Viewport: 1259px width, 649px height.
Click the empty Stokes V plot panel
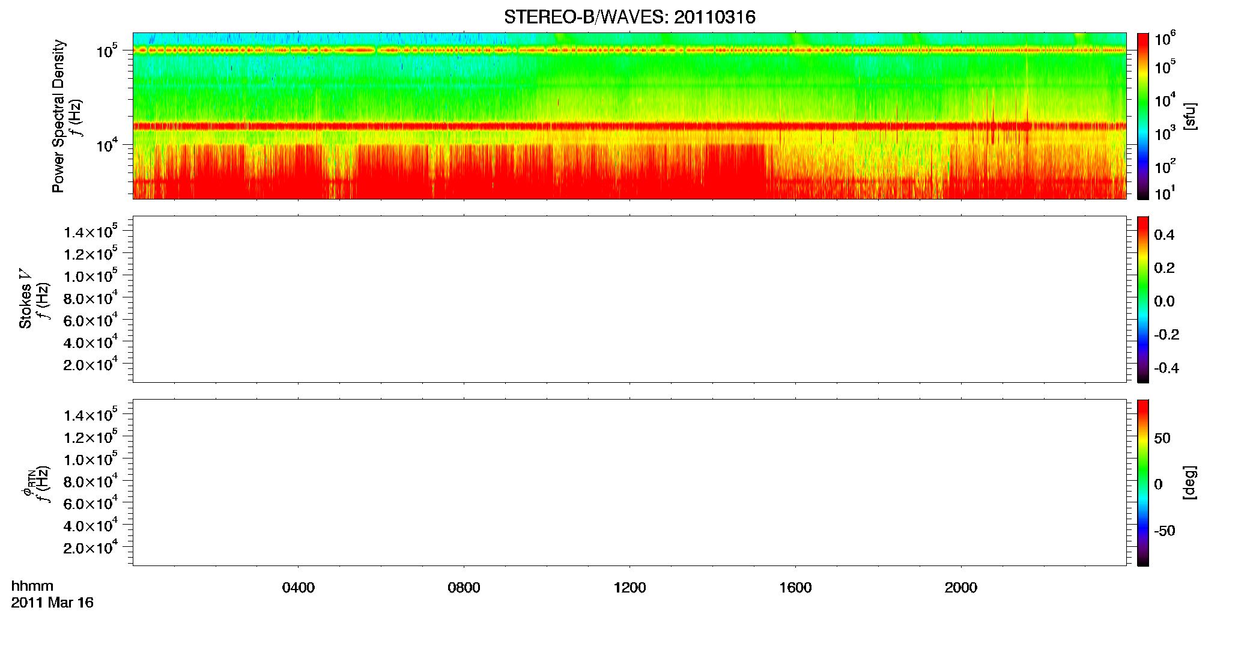(x=629, y=299)
